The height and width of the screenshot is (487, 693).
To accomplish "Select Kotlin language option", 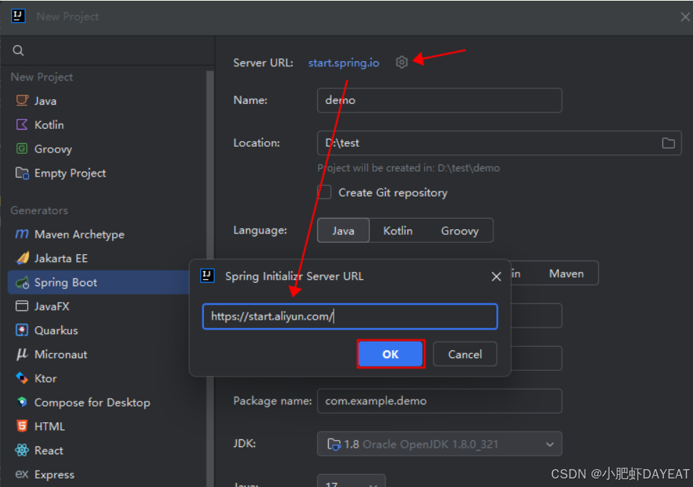I will pyautogui.click(x=398, y=231).
